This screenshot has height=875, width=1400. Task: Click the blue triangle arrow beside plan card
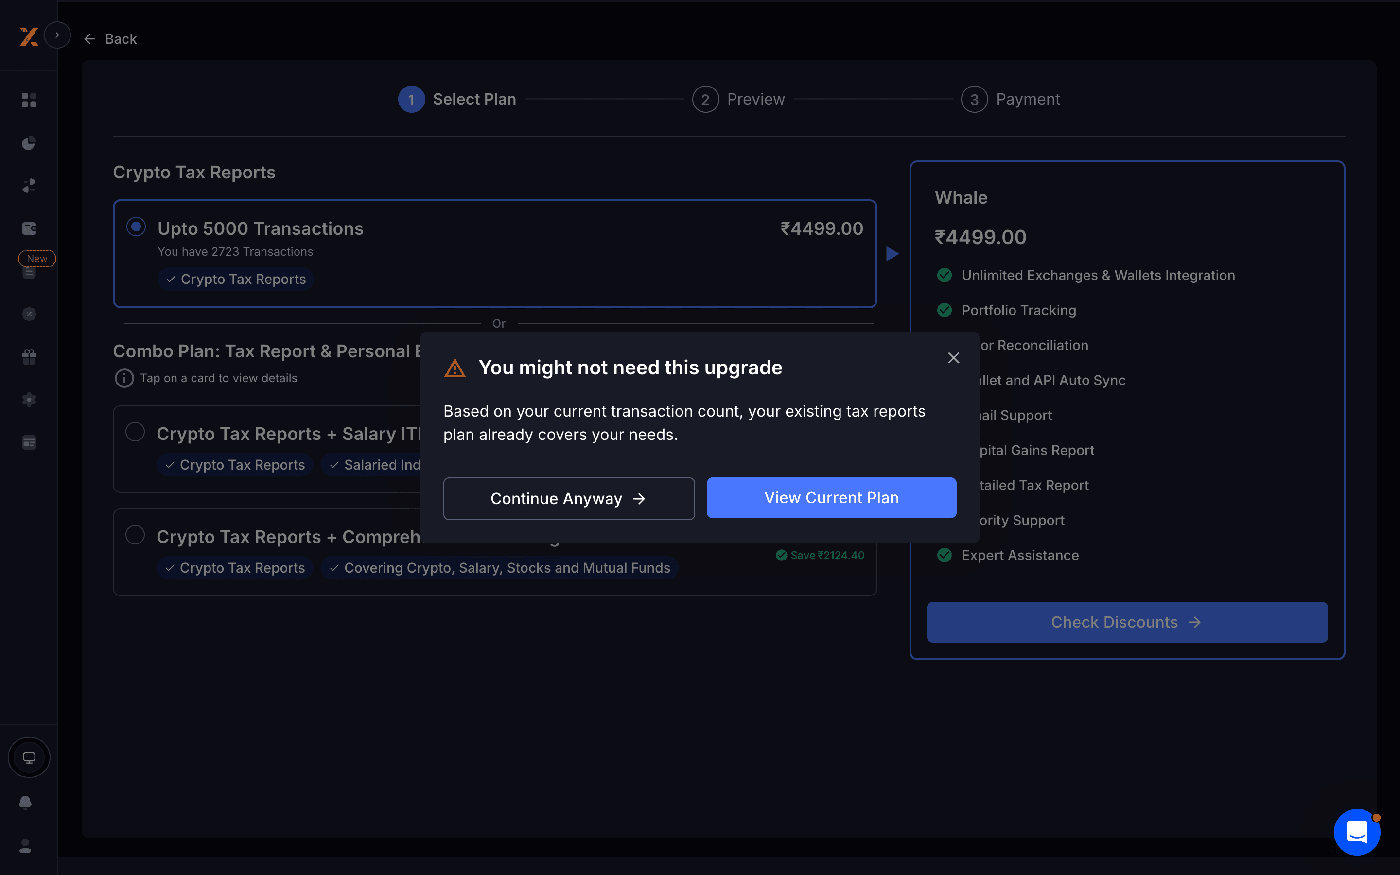pyautogui.click(x=892, y=253)
